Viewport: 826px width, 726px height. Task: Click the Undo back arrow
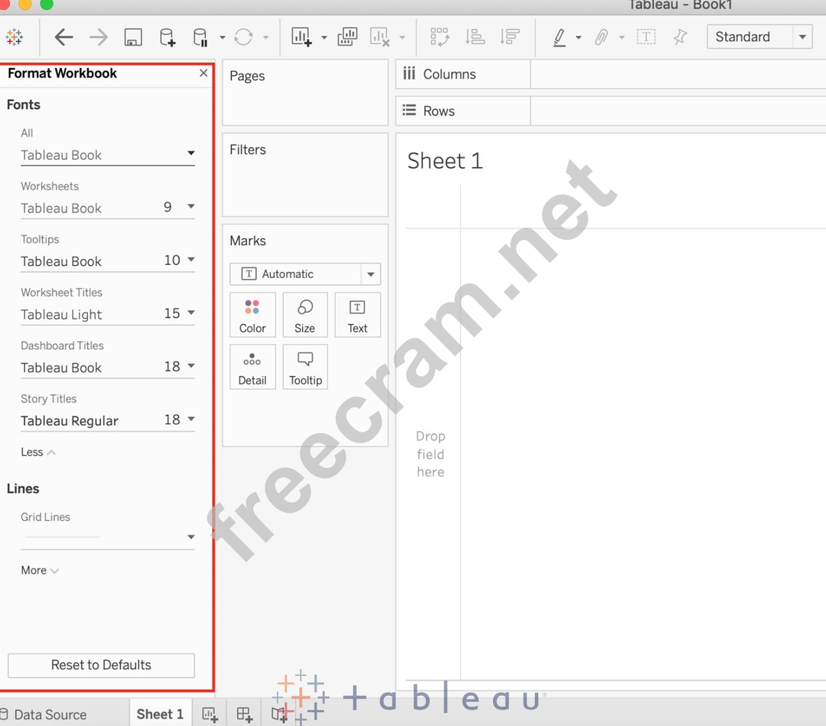pyautogui.click(x=63, y=37)
